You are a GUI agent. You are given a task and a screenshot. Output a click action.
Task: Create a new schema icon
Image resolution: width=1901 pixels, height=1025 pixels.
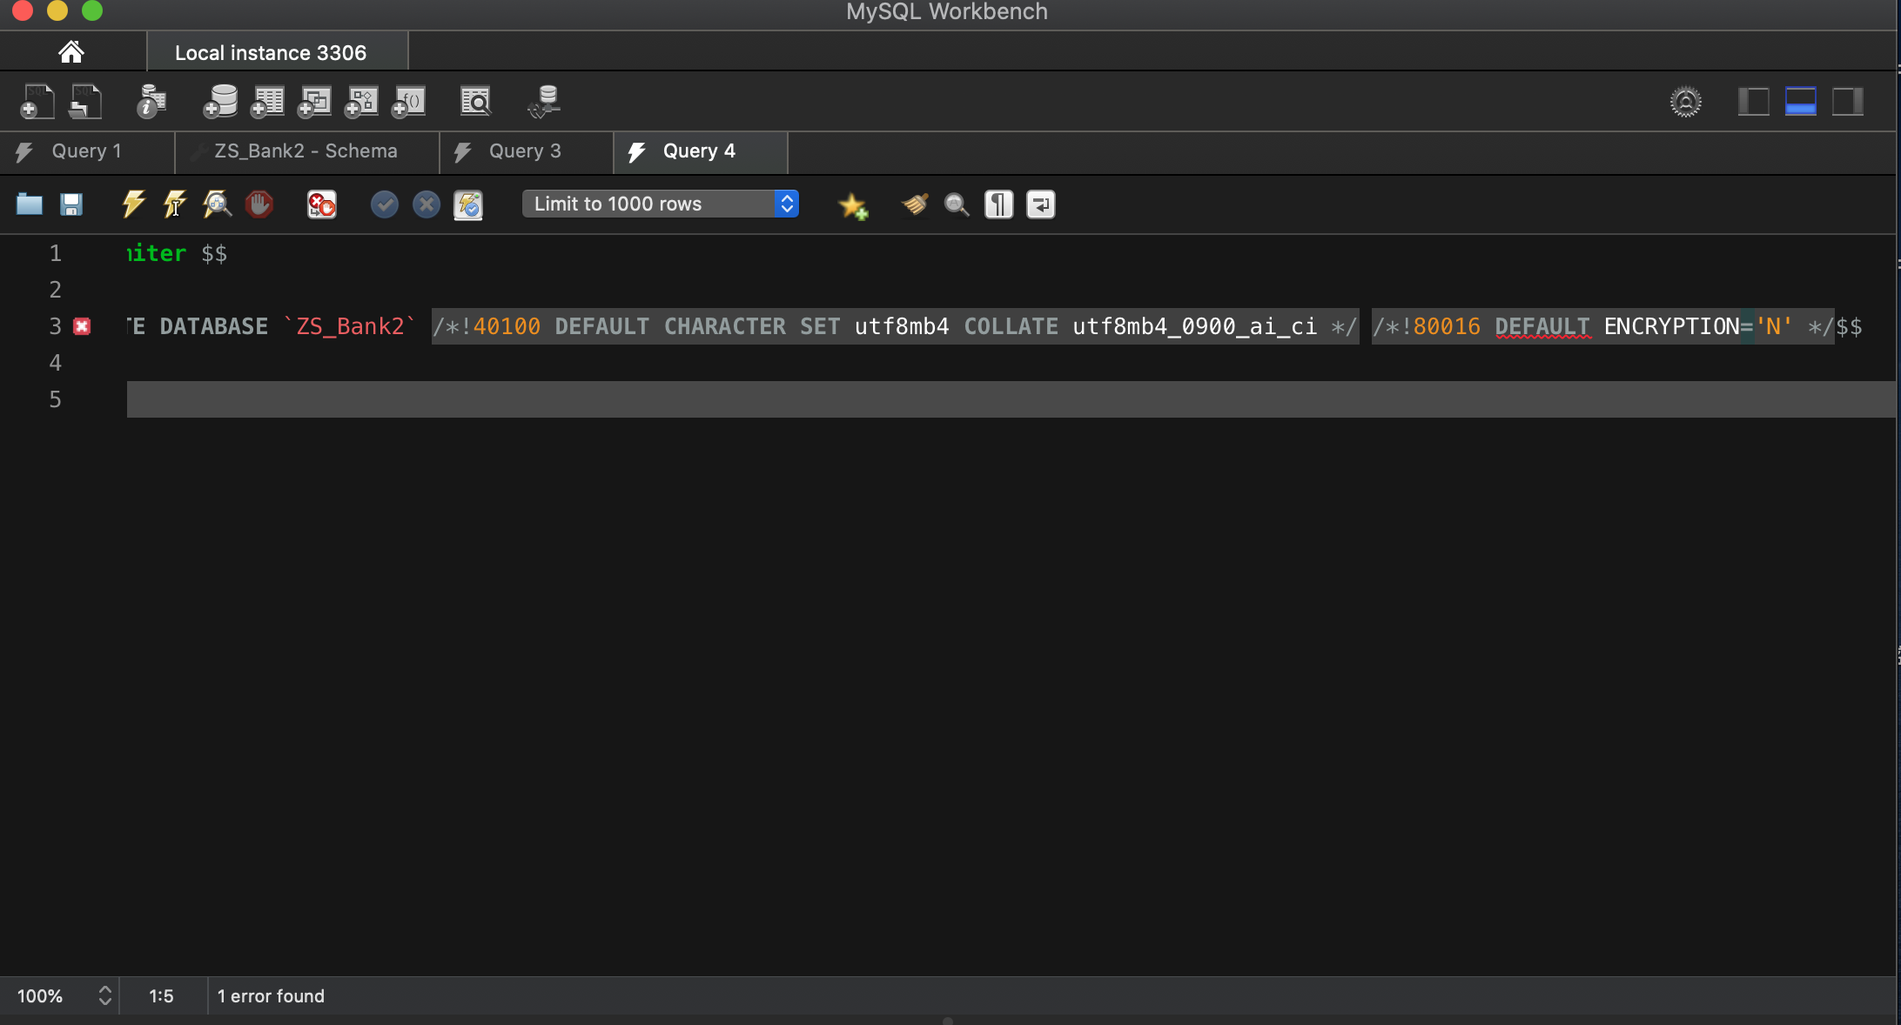(220, 102)
